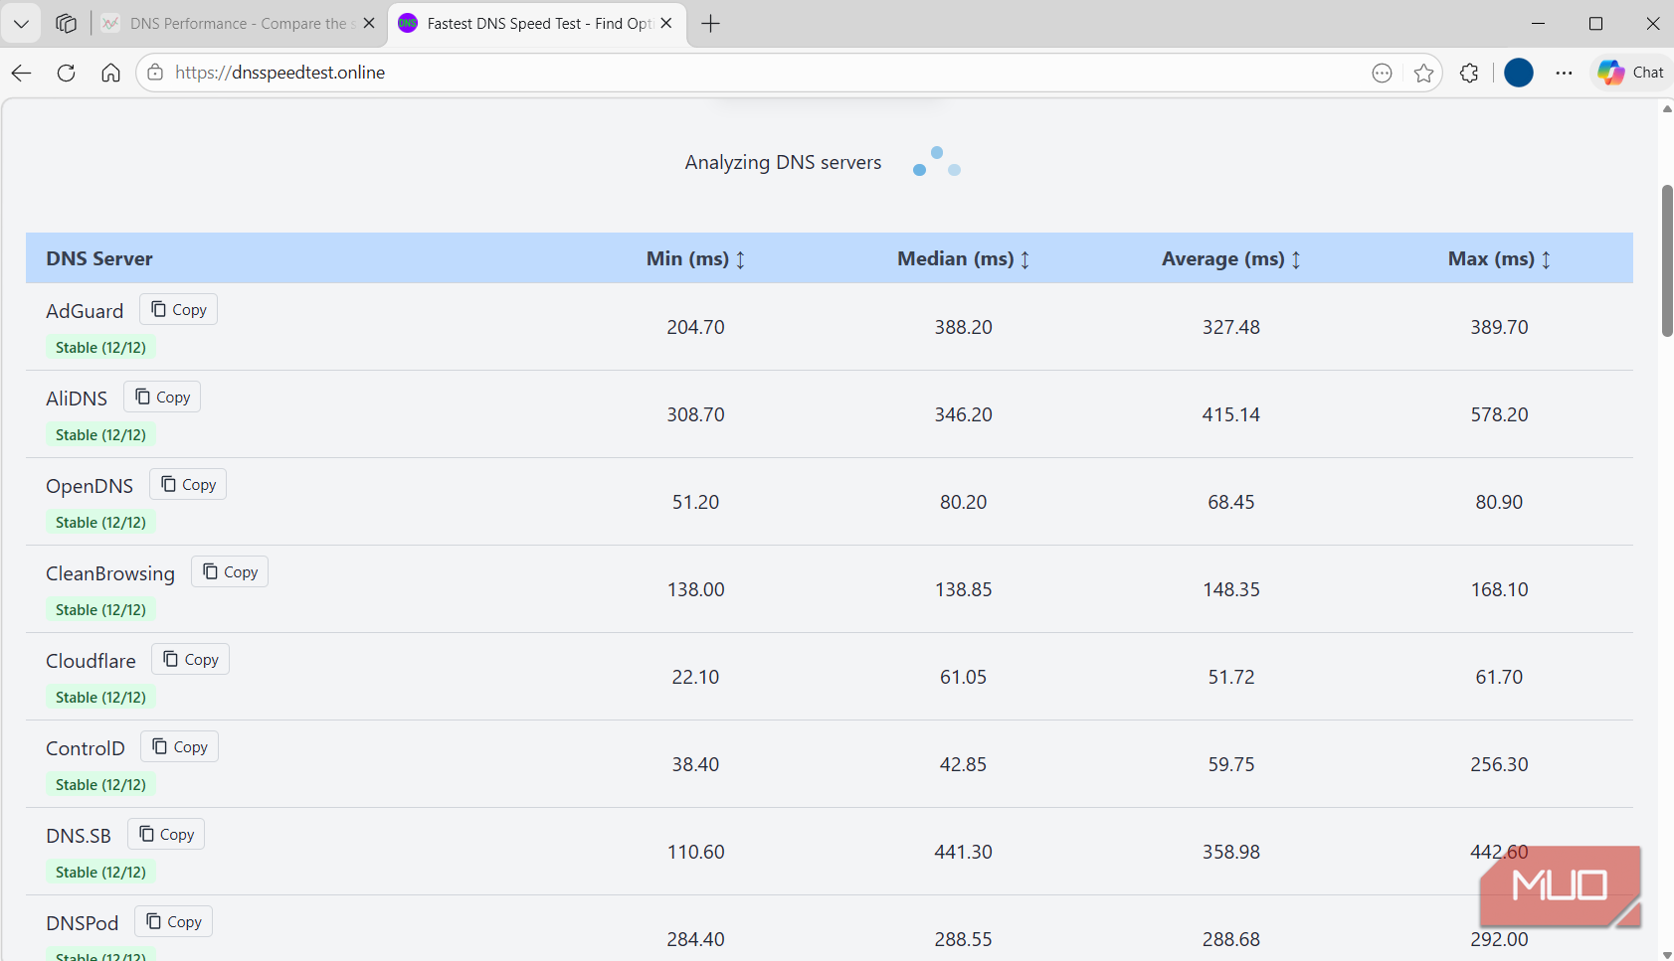Copy the AdGuard DNS address
1674x961 pixels.
click(x=179, y=309)
